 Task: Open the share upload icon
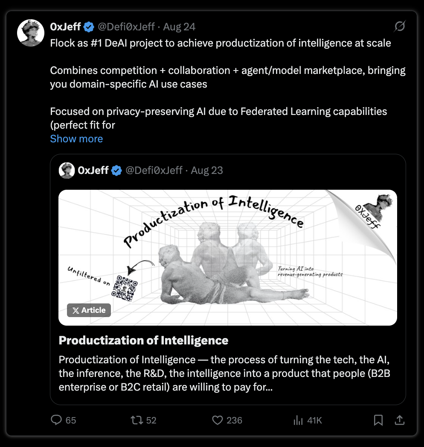[400, 420]
